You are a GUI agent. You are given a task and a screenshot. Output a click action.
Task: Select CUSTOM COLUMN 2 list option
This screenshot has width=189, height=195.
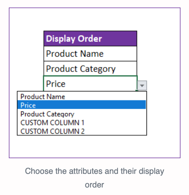(x=82, y=131)
